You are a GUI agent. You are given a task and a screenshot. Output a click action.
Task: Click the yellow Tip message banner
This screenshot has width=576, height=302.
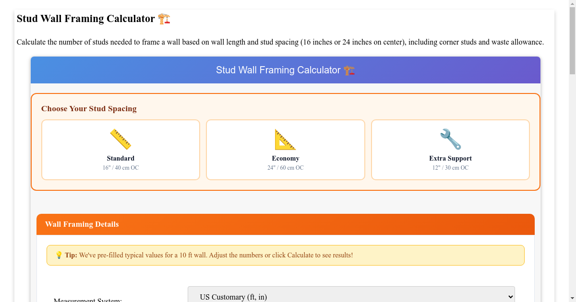click(x=286, y=255)
